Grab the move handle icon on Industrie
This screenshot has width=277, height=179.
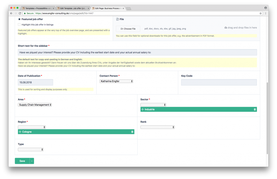pos(143,110)
